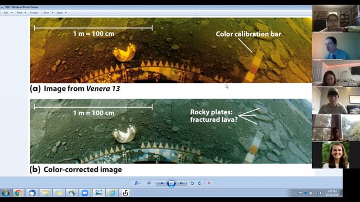
Task: Select the outdoor participant video thumbnail
Action: [x=336, y=128]
